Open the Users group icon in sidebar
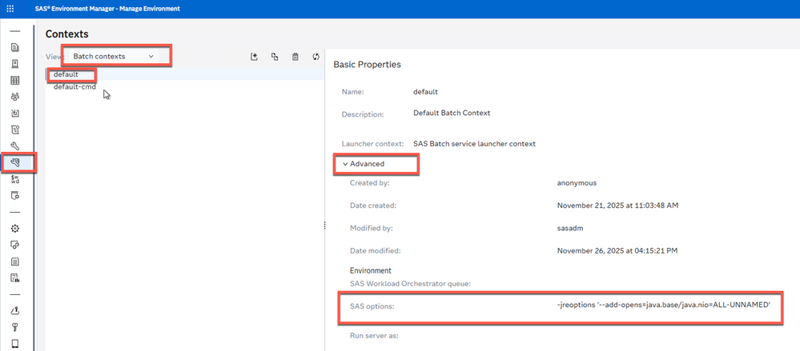The width and height of the screenshot is (800, 351). [x=14, y=97]
